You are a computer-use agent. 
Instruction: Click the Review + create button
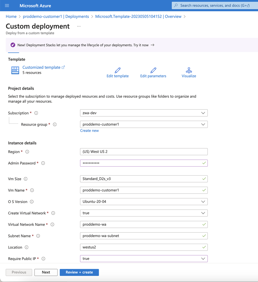pos(79,272)
